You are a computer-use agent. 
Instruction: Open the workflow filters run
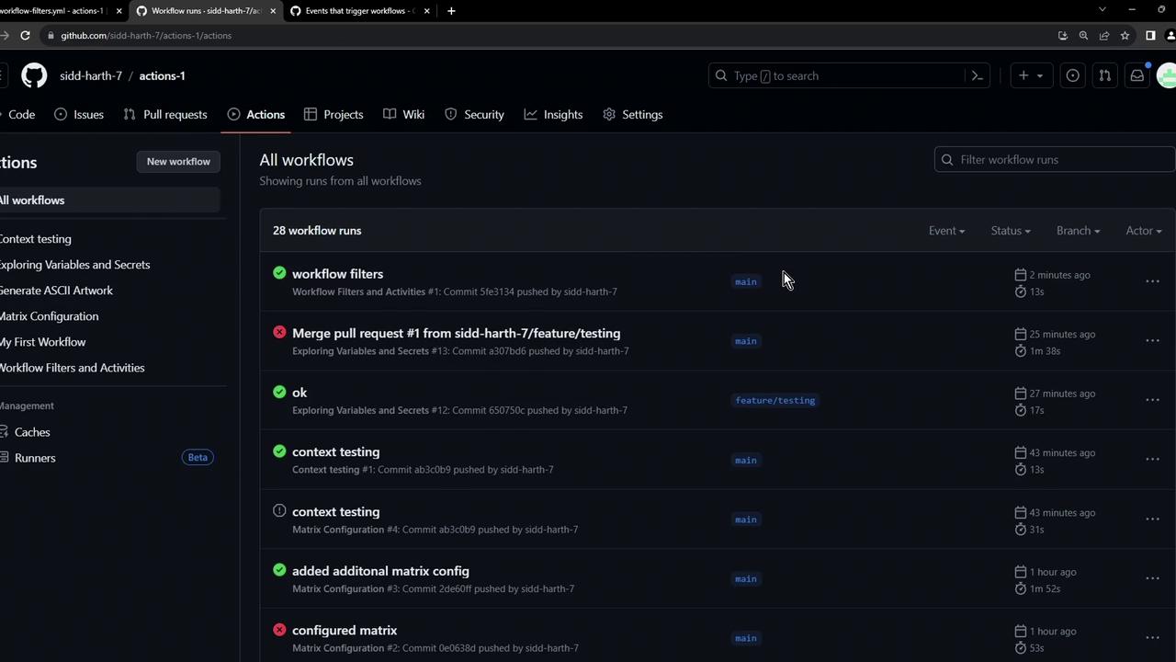coord(337,273)
